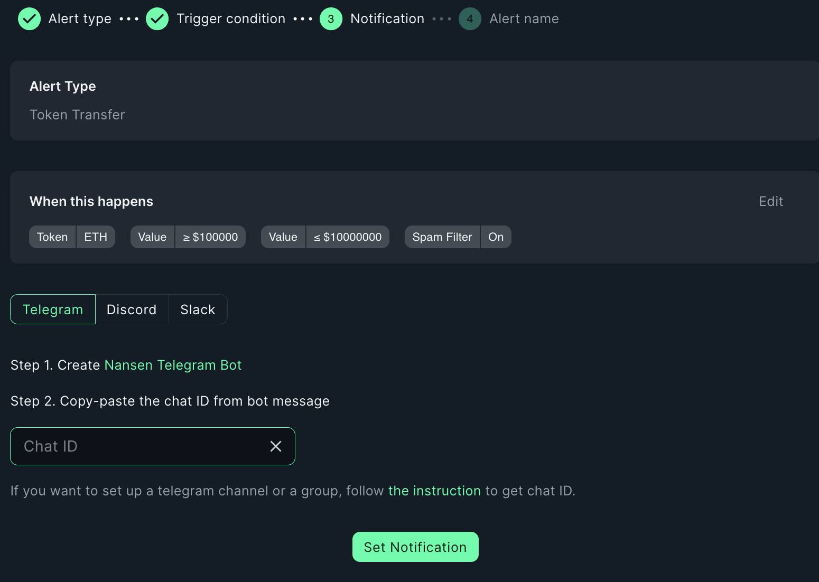Clear the Chat ID field with X

[x=276, y=446]
